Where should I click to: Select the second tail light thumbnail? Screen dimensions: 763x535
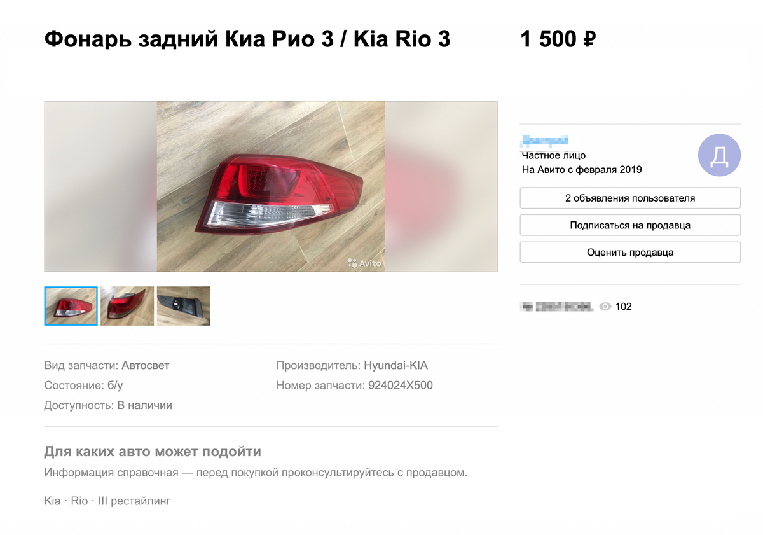click(127, 306)
